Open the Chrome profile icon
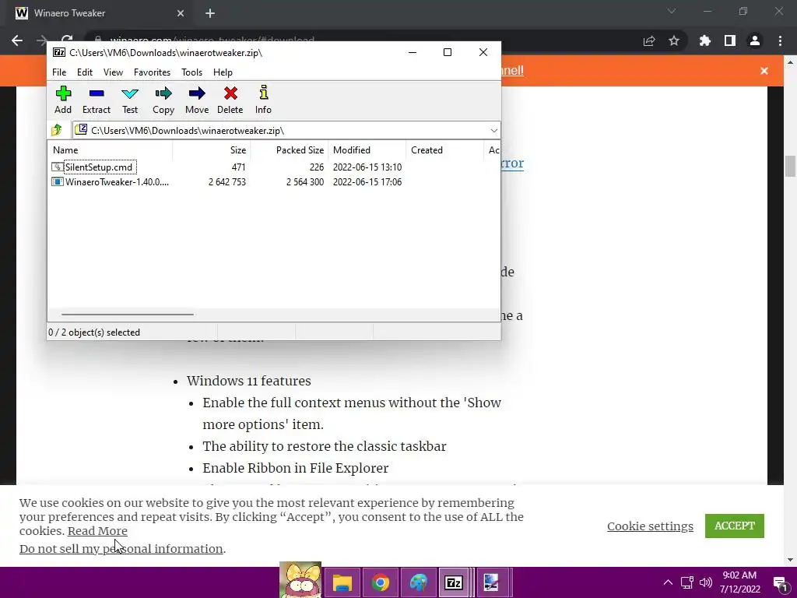 point(755,40)
